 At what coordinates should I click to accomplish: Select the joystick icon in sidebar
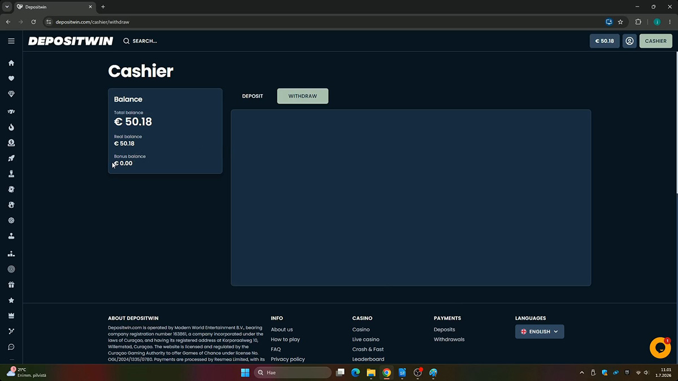(11, 236)
